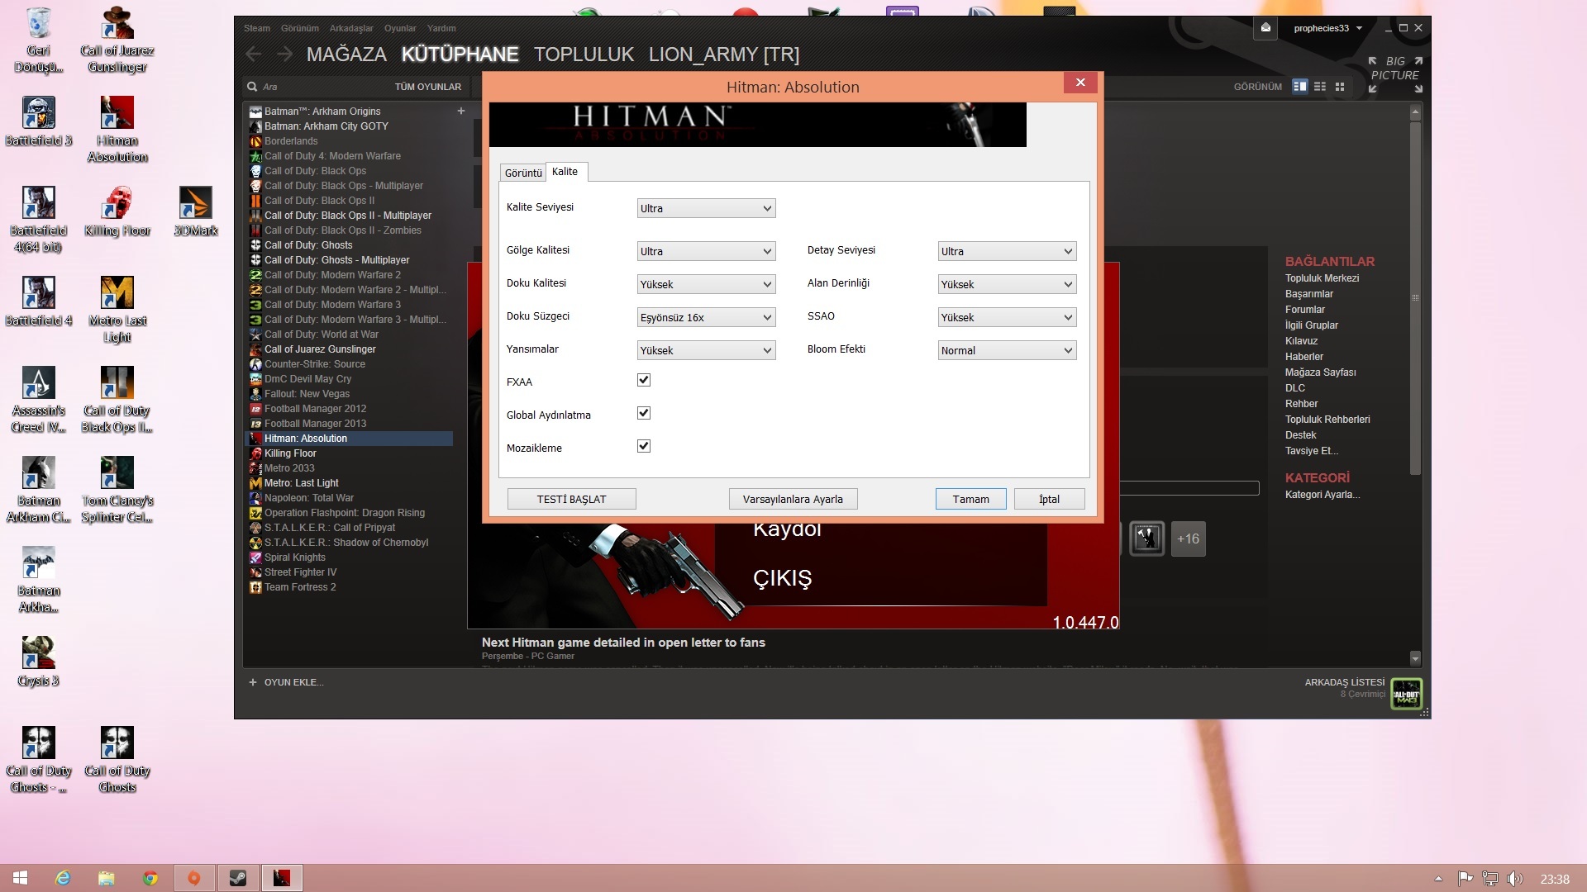Open Topluluk Merkezi link
1587x892 pixels.
[x=1322, y=278]
